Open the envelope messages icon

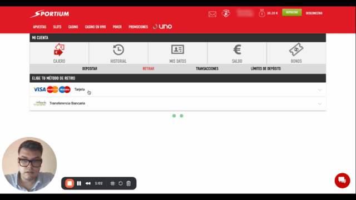[x=212, y=14]
